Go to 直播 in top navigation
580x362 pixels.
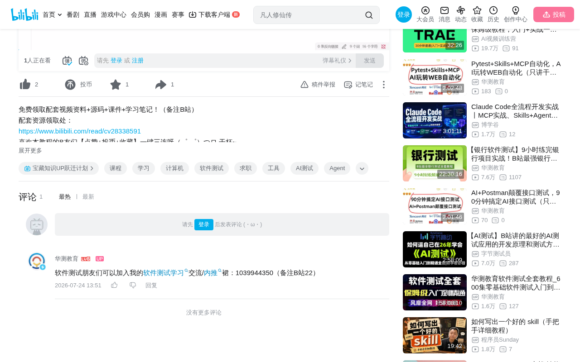(x=90, y=14)
